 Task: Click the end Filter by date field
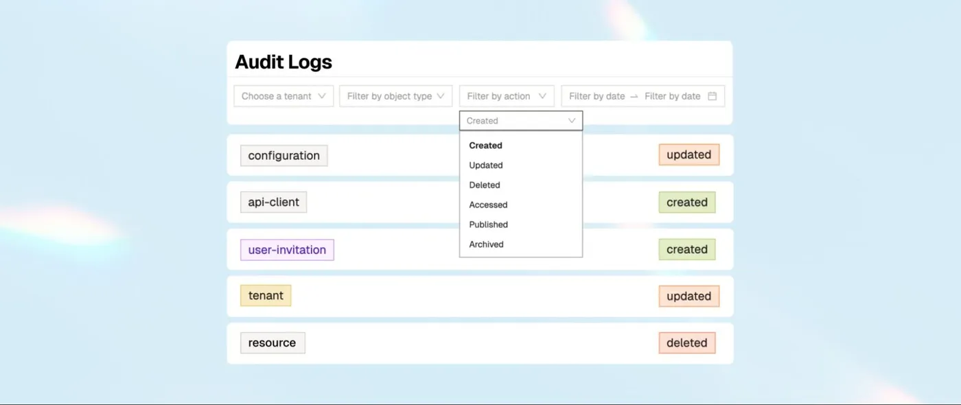tap(672, 96)
